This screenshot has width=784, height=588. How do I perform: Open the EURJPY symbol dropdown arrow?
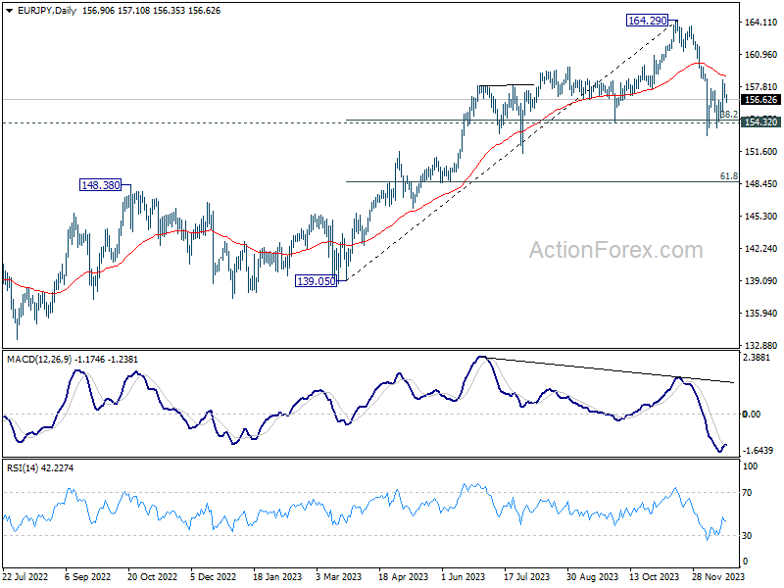tap(10, 11)
